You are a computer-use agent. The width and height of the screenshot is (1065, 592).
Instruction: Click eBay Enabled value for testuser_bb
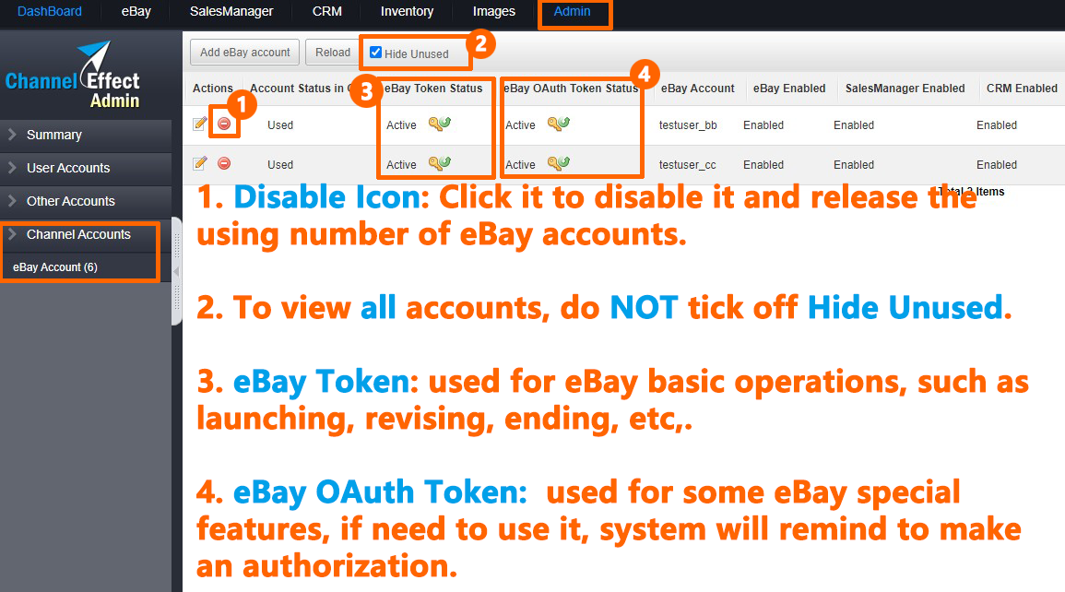point(763,124)
